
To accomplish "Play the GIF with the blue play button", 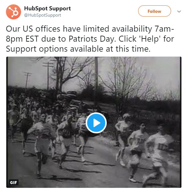I will [96, 123].
